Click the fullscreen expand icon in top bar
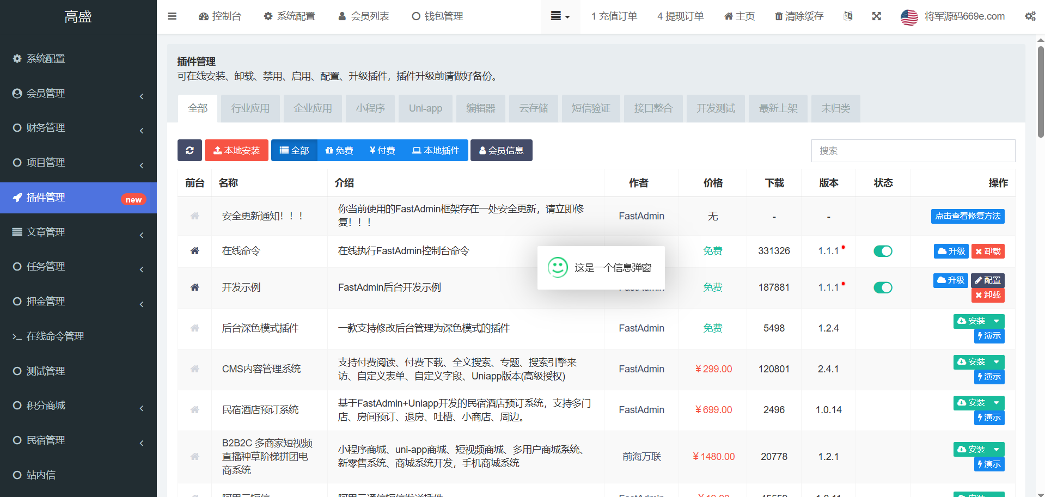 click(x=876, y=16)
